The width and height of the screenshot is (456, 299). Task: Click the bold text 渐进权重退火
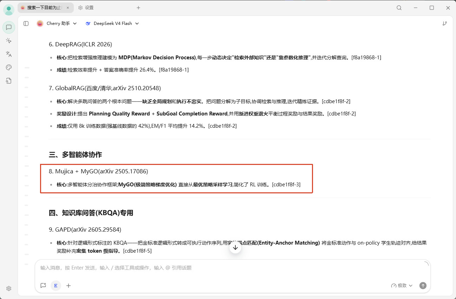point(253,114)
